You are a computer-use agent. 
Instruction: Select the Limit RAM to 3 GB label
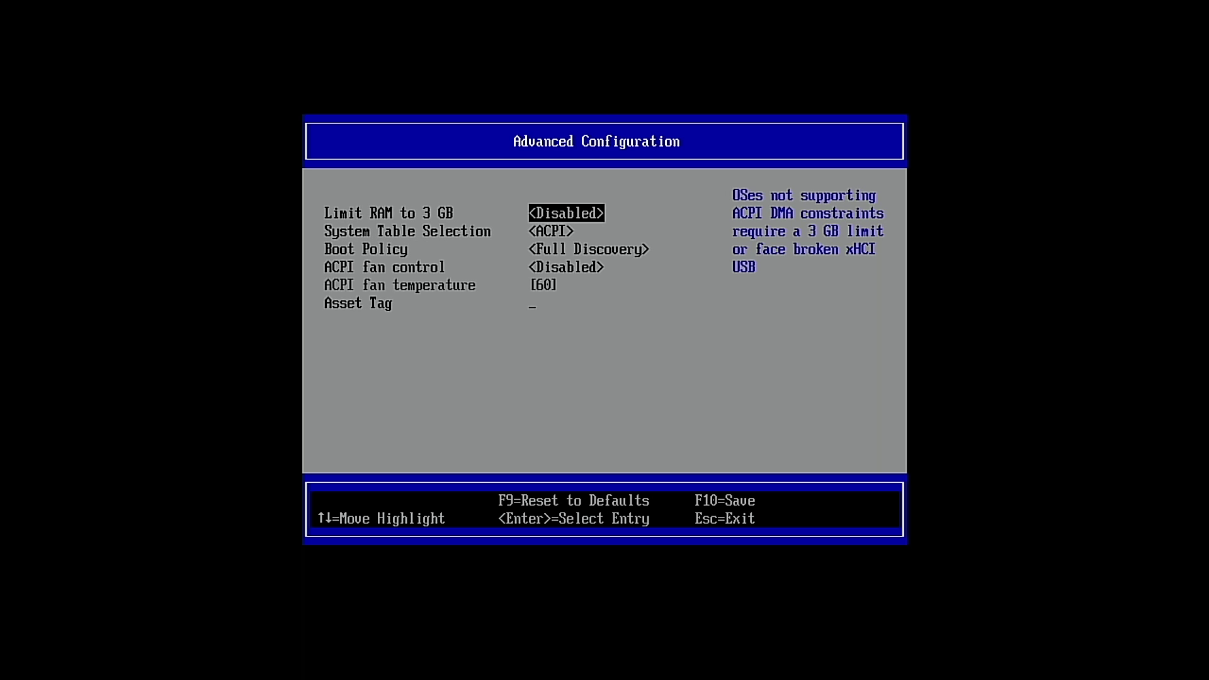389,213
